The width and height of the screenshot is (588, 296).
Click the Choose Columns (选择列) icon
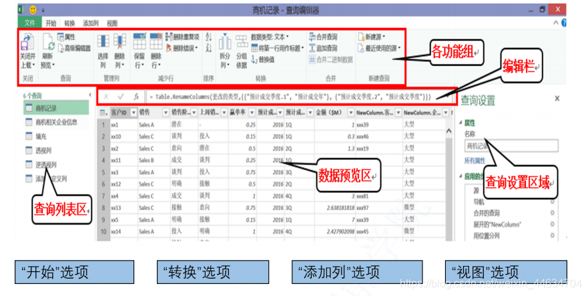click(103, 41)
